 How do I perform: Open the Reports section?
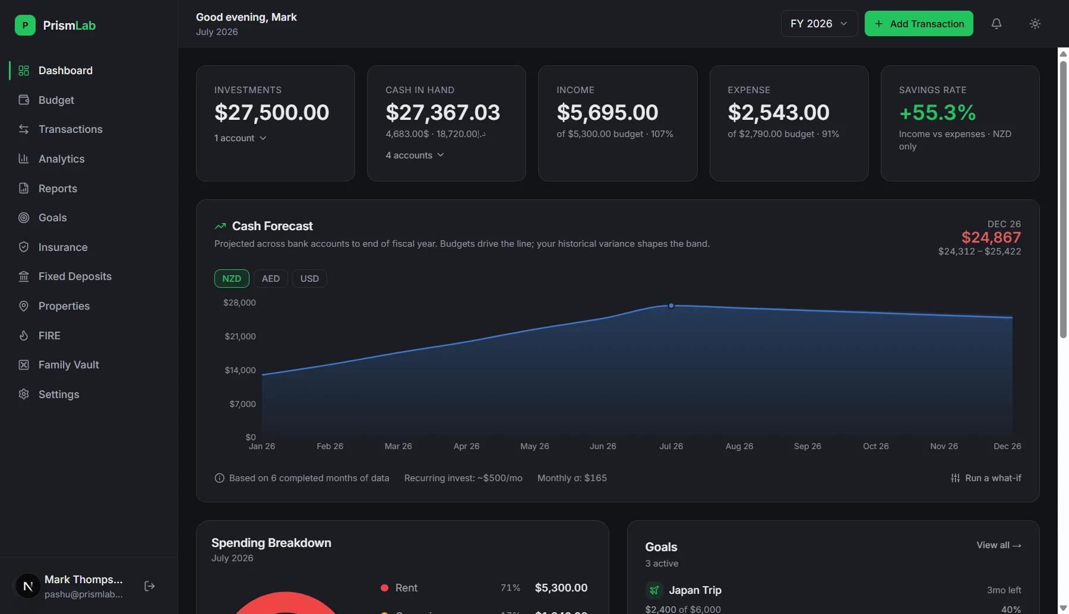click(x=89, y=188)
